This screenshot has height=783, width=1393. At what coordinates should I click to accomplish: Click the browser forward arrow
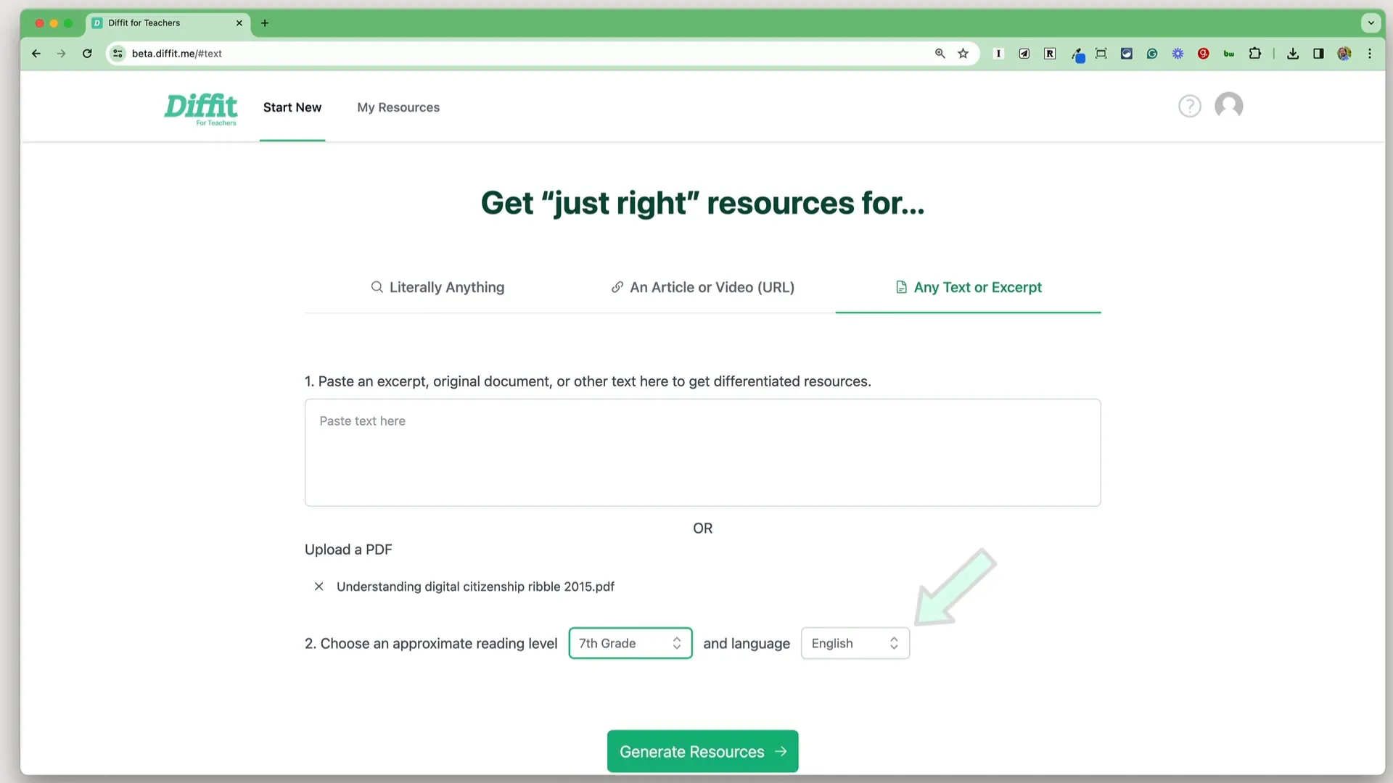click(x=62, y=54)
